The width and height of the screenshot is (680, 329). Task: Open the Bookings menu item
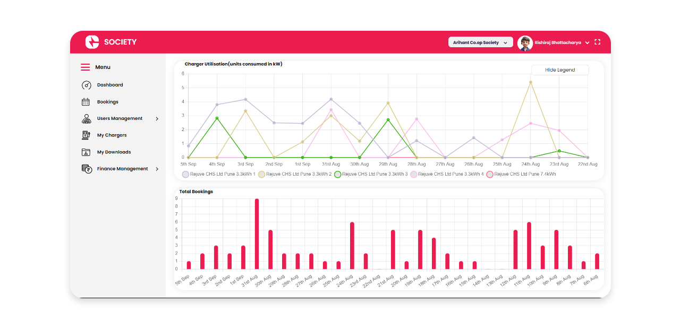coord(107,102)
